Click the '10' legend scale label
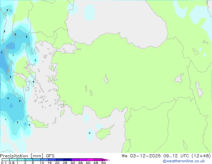 42,163
